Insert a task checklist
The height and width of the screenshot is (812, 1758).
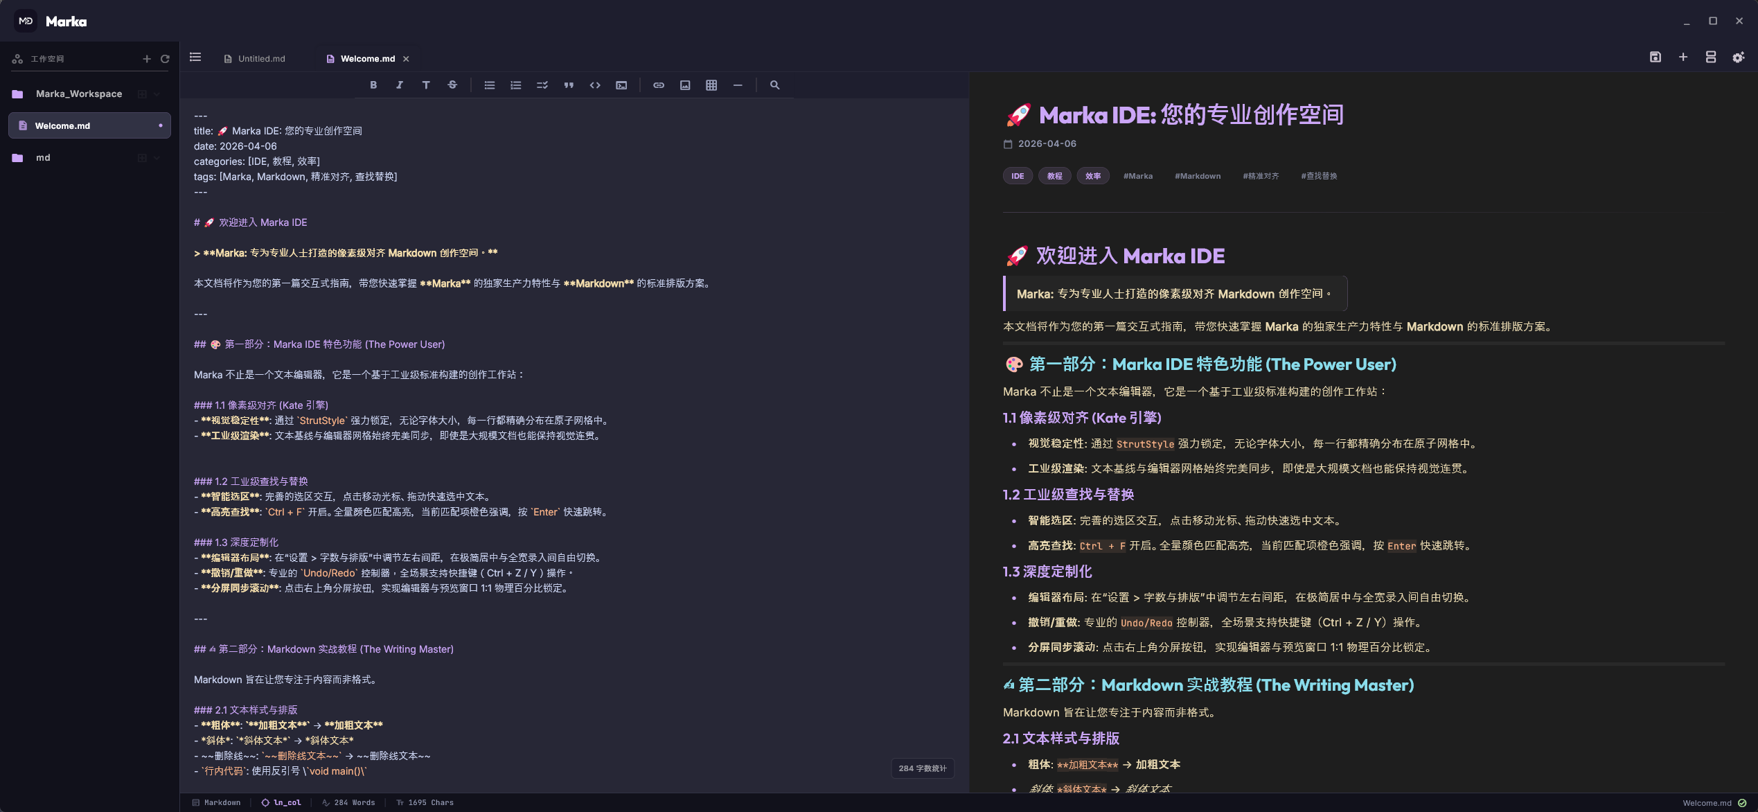(542, 85)
